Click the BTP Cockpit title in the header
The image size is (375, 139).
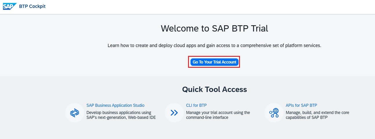(x=32, y=6)
